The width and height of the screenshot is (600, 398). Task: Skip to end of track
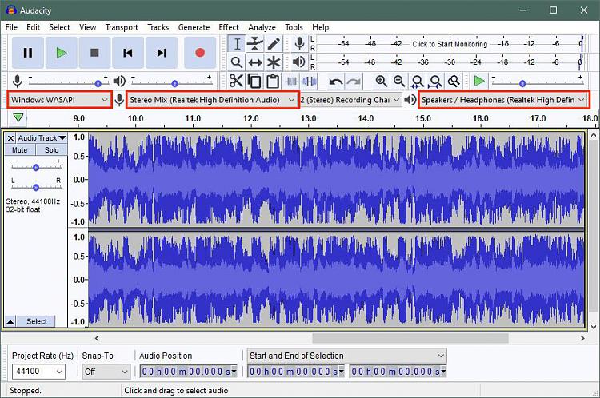click(162, 53)
